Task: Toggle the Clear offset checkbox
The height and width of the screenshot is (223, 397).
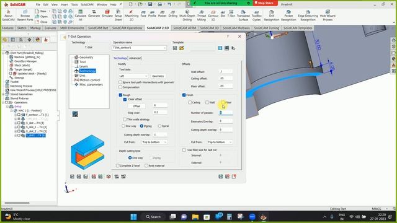Action: coord(125,99)
